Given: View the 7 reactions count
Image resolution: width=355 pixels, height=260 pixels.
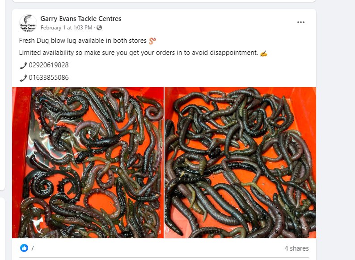Looking at the screenshot, I should [x=32, y=248].
